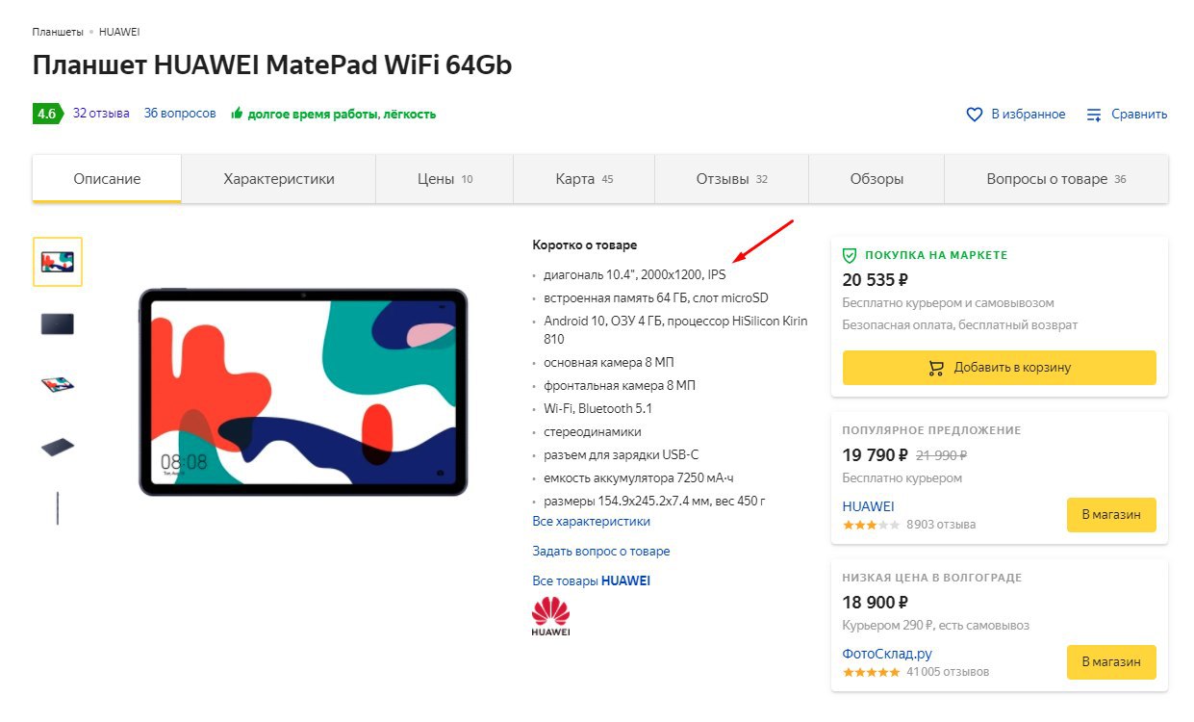Image resolution: width=1194 pixels, height=722 pixels.
Task: Select the second tablet back-view thumbnail
Action: point(58,323)
